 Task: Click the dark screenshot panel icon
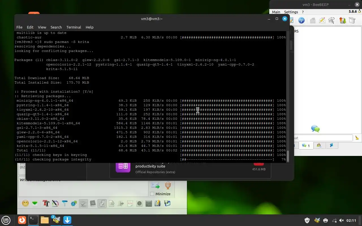(x=148, y=203)
